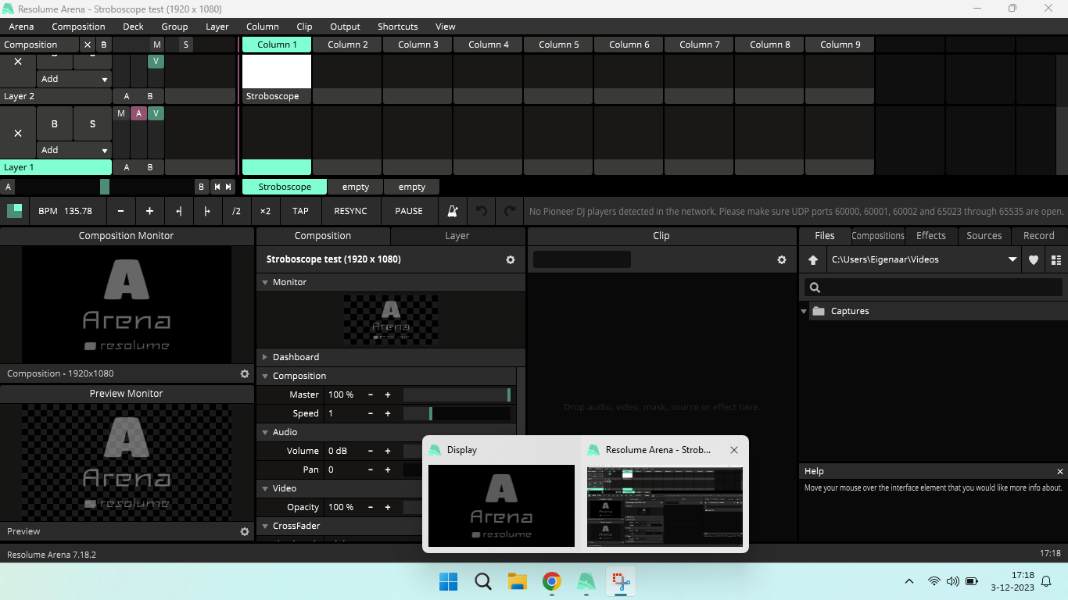Toggle the pink A button on Layer 1

pyautogui.click(x=138, y=113)
